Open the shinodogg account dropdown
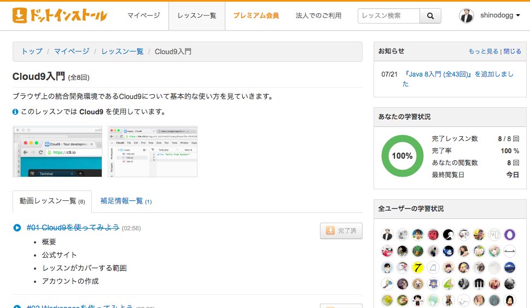530x308 pixels. [x=500, y=15]
